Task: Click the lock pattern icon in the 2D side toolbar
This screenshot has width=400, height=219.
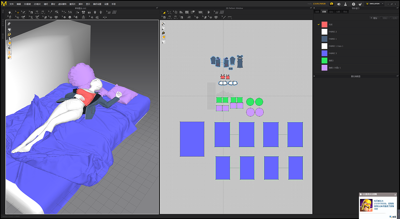Action: tap(163, 42)
